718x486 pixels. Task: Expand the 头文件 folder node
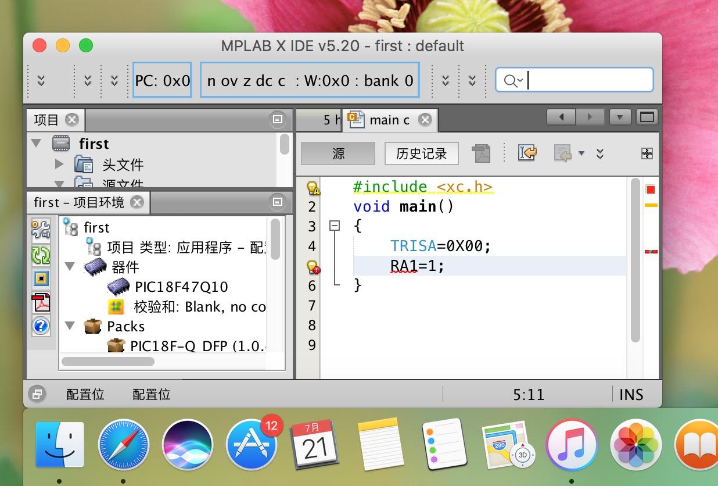click(59, 165)
